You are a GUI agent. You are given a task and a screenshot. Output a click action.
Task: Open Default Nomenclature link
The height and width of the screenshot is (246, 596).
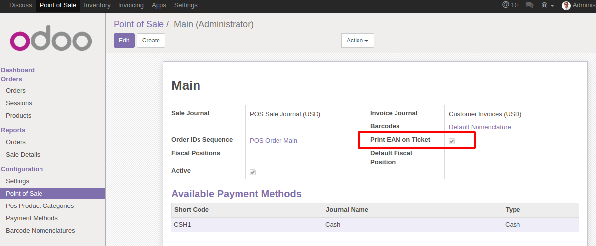click(x=480, y=127)
